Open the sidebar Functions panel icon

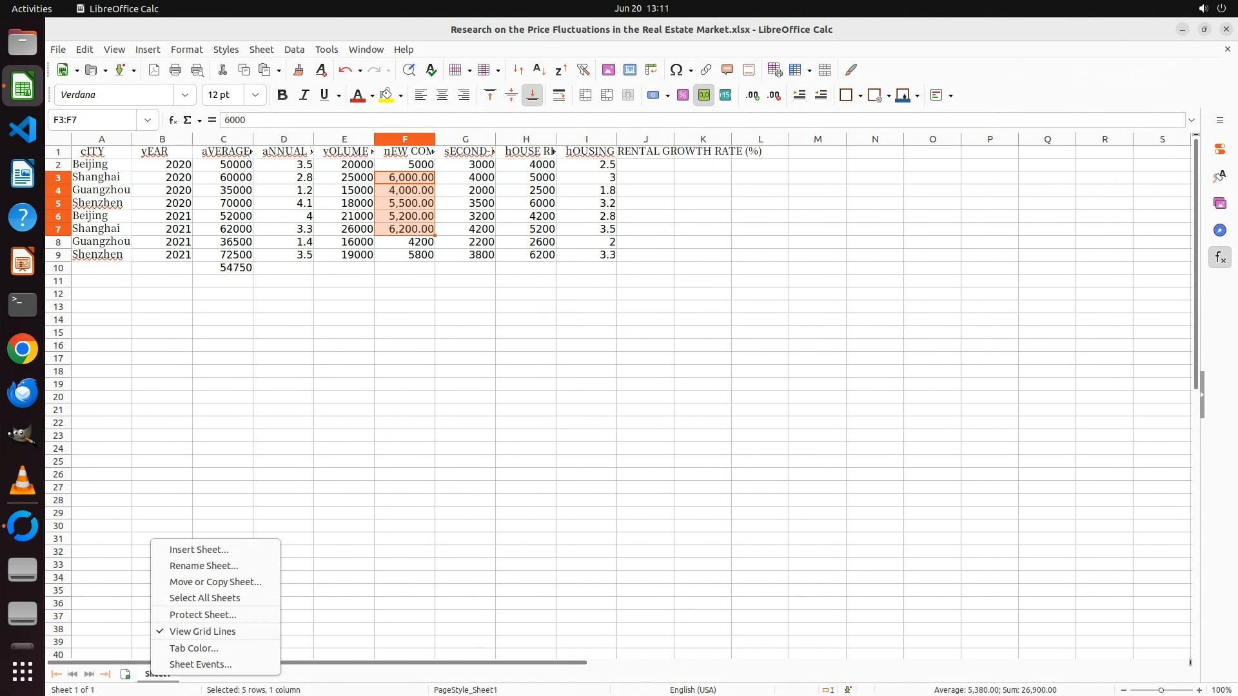(1220, 258)
